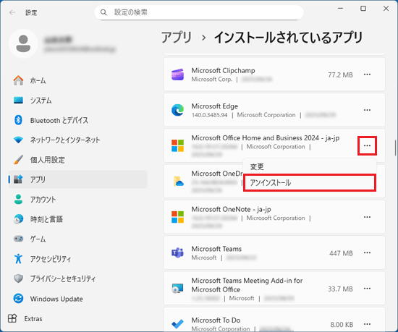The width and height of the screenshot is (398, 332).
Task: Open アクセシビリティ settings
Action: pos(77,259)
